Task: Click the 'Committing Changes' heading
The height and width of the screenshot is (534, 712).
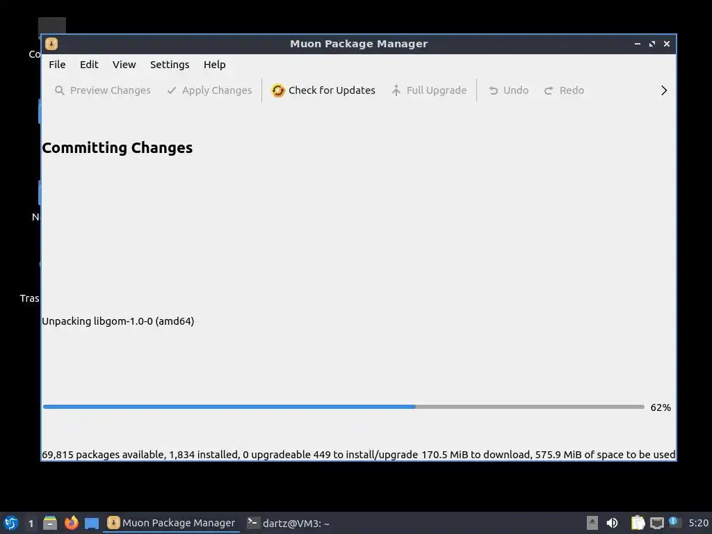Action: tap(117, 147)
